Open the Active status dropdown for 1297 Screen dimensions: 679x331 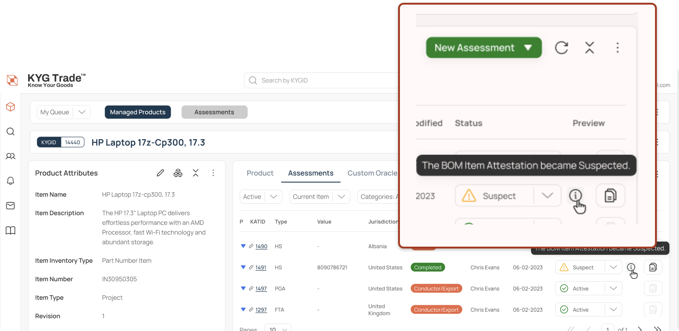click(x=589, y=310)
